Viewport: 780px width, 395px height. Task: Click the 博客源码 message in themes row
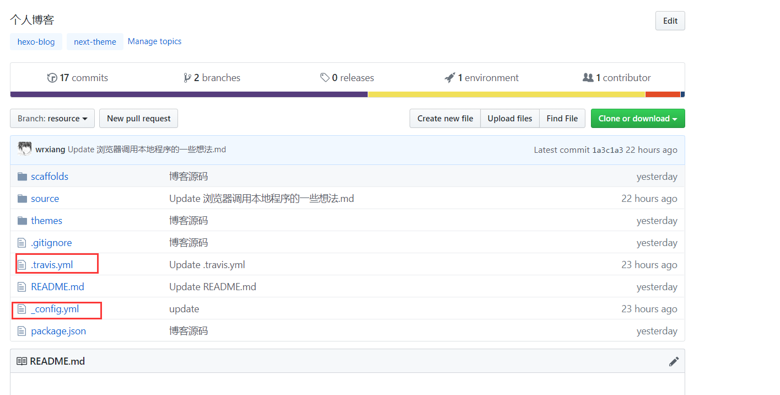pyautogui.click(x=189, y=221)
